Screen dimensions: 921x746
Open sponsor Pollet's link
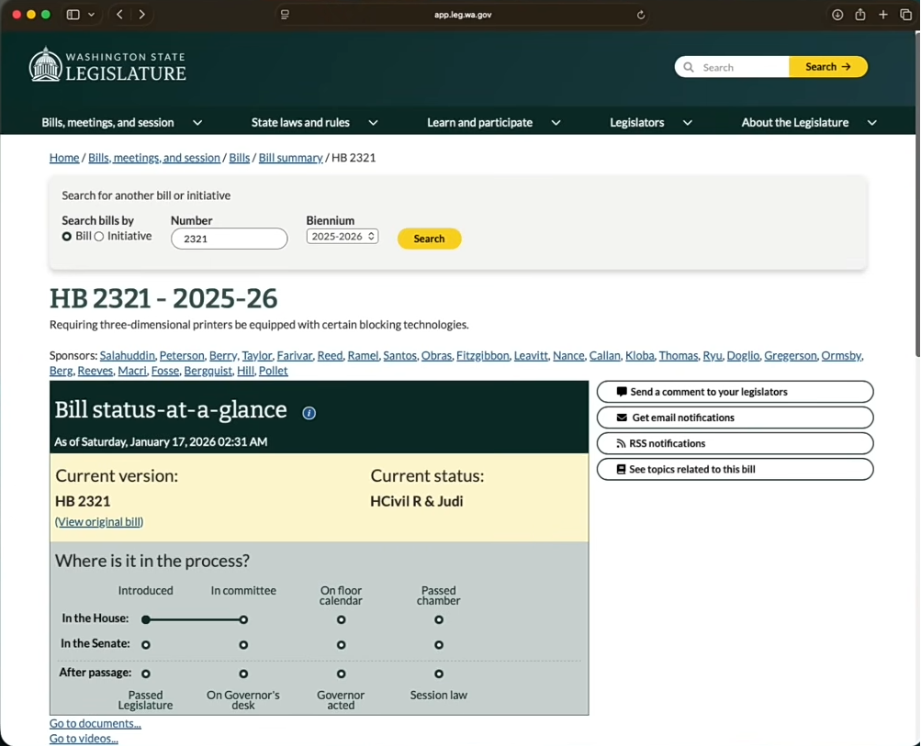[273, 371]
